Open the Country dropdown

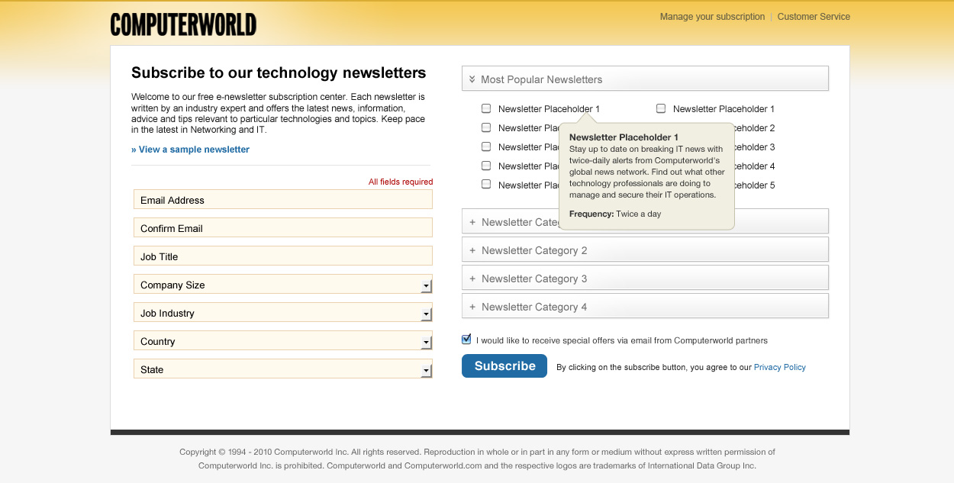[283, 341]
